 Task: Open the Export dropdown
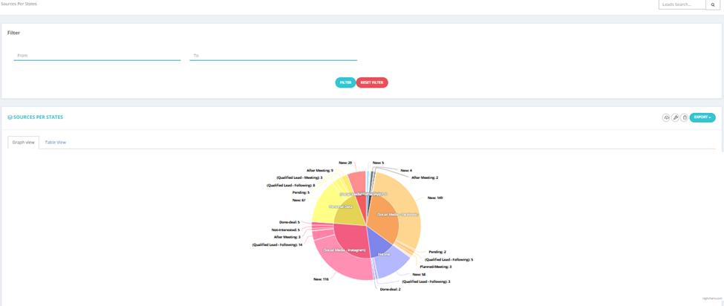(x=702, y=117)
